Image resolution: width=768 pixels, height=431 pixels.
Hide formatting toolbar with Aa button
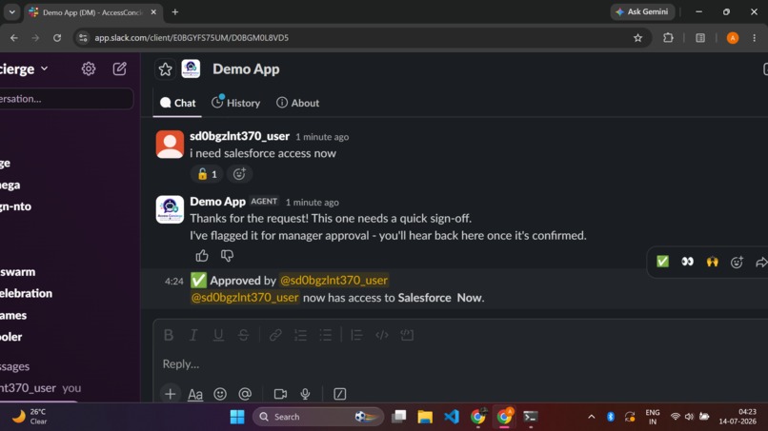click(x=195, y=394)
